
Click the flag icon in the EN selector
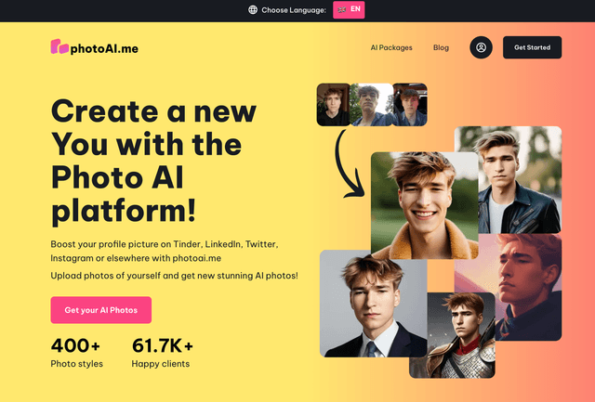(x=341, y=10)
